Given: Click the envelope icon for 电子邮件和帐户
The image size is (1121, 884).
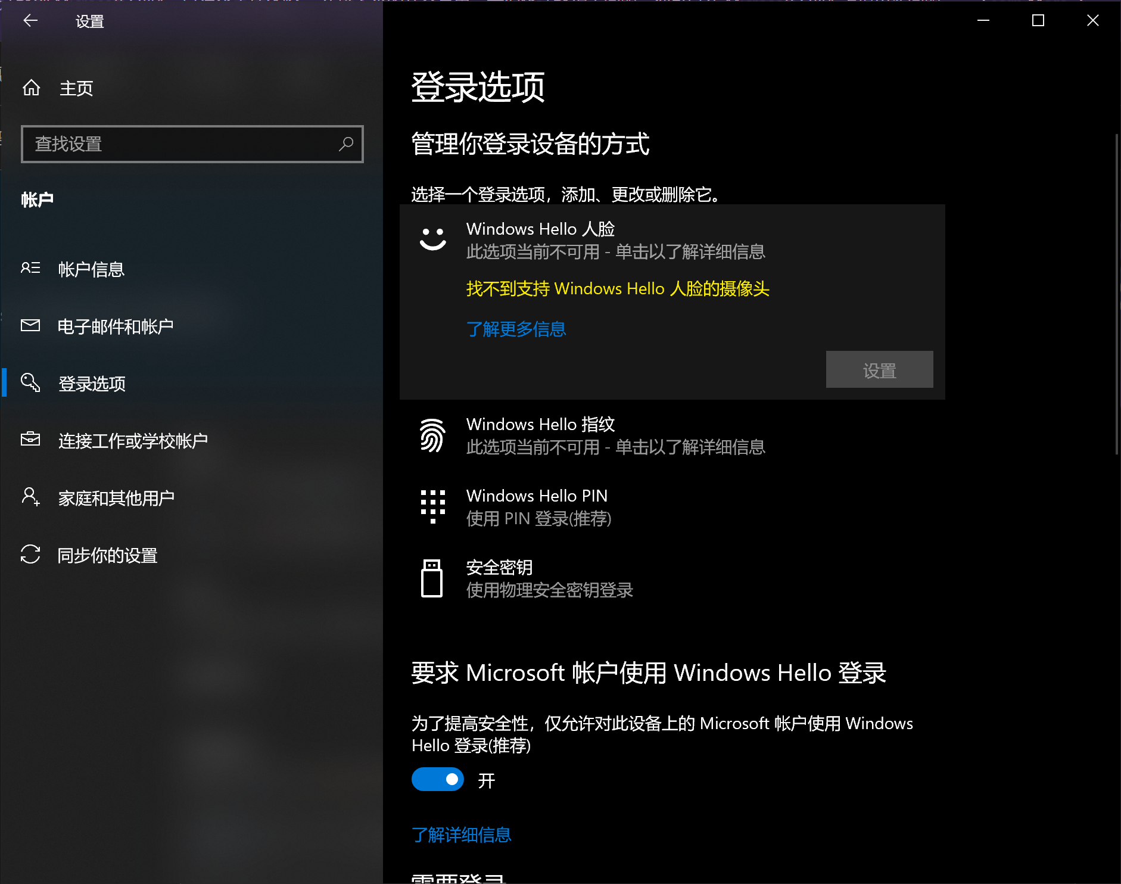Looking at the screenshot, I should click(x=30, y=325).
